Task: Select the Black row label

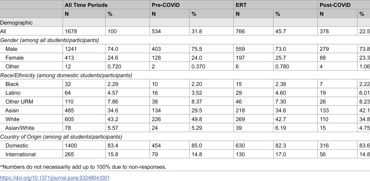Action: click(12, 84)
